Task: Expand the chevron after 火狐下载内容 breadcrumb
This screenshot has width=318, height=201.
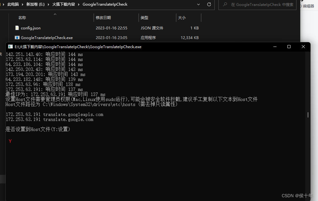Action: coord(79,4)
